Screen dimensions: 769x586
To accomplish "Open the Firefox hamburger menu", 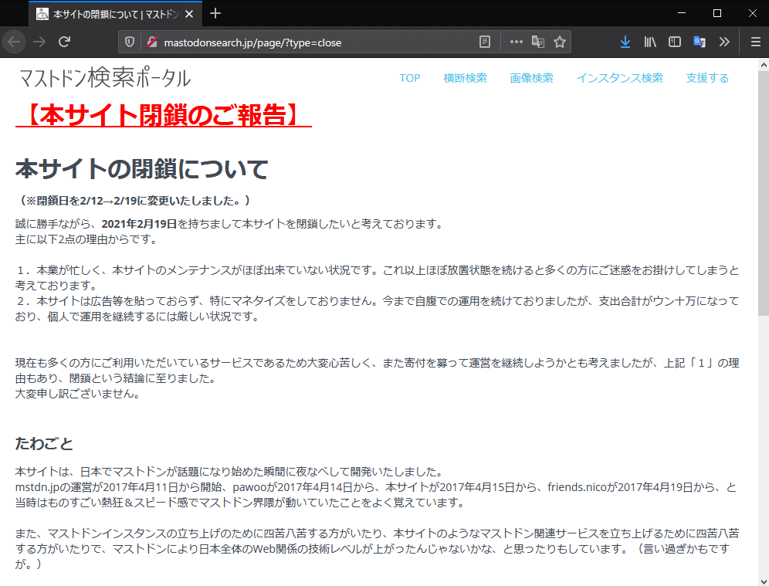I will coord(755,42).
